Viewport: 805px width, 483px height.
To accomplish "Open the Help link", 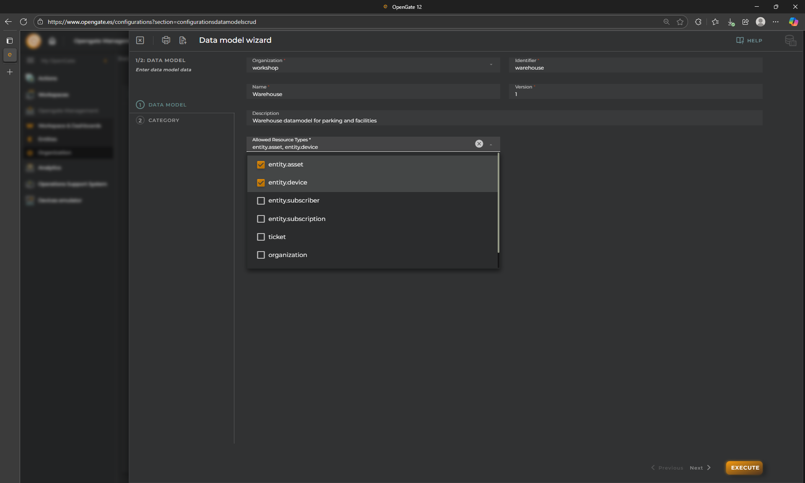I will pyautogui.click(x=749, y=41).
